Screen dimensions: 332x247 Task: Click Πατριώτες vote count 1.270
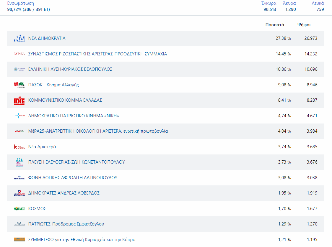[x=312, y=224]
